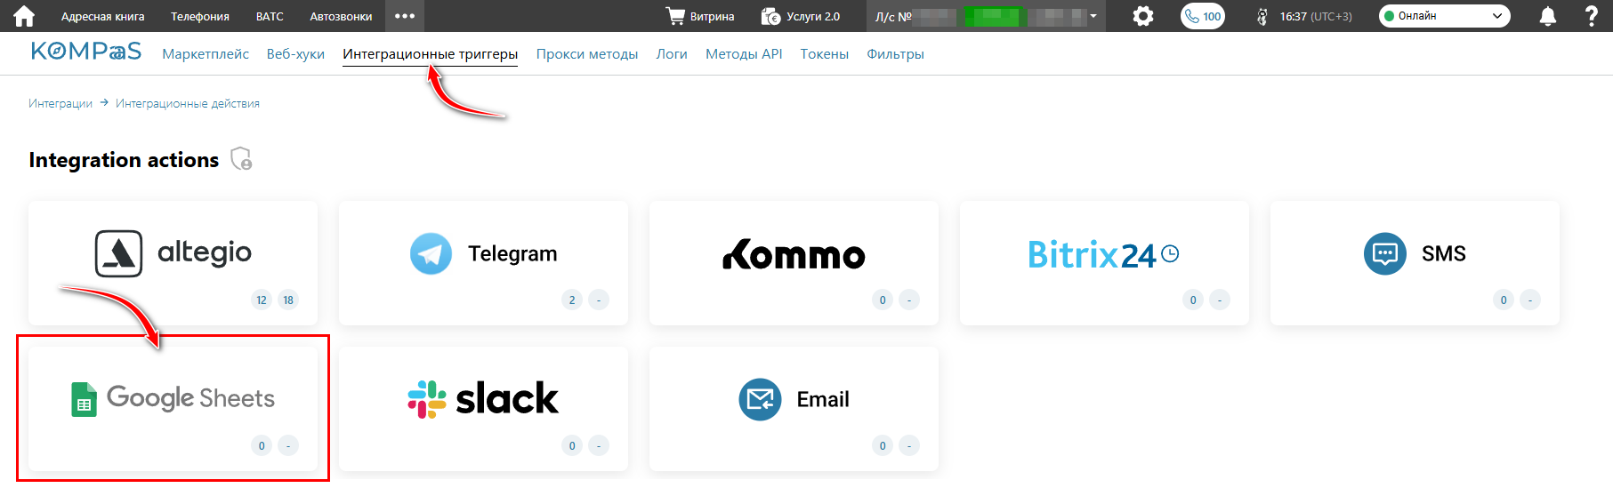Open Автозвонки menu
The image size is (1613, 488).
click(341, 16)
